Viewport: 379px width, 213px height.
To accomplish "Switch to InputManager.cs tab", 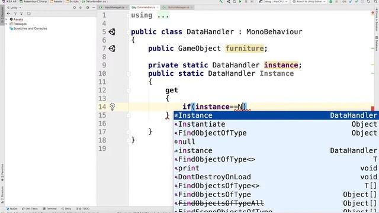I will (113, 8).
